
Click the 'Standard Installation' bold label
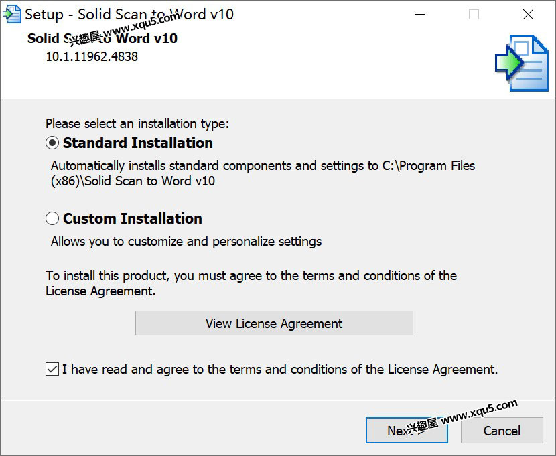(x=138, y=143)
